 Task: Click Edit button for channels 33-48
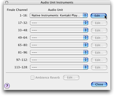tap(99, 30)
